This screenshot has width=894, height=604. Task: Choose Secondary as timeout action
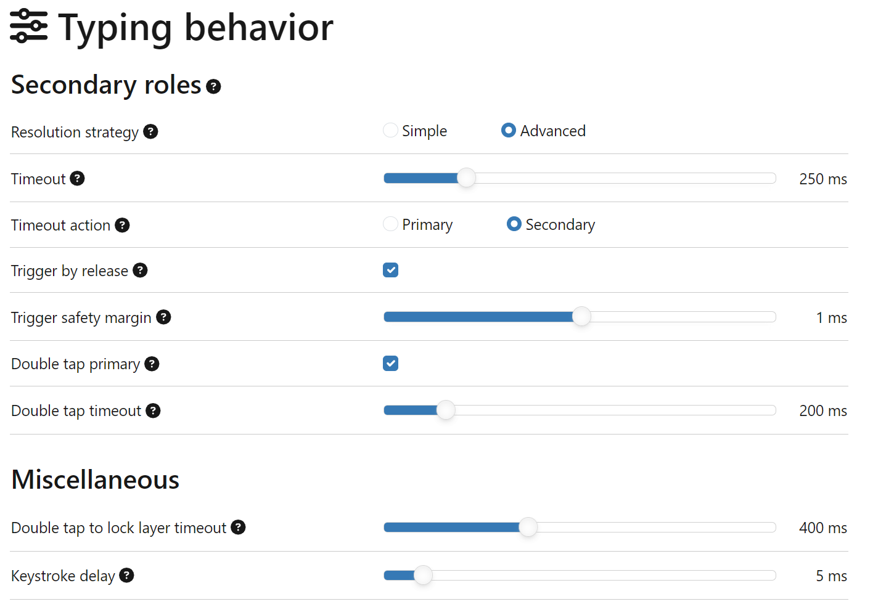514,224
